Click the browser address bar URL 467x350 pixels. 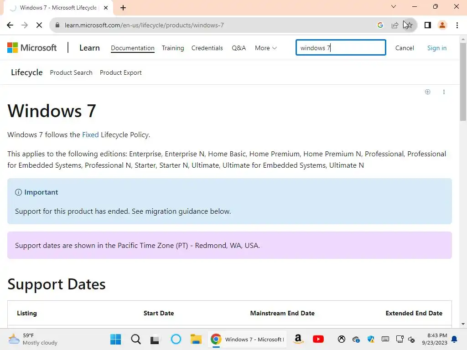(144, 25)
